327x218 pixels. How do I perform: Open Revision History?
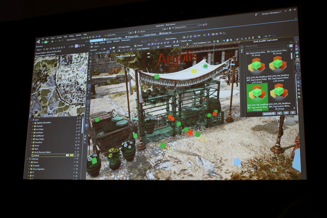(x=149, y=35)
